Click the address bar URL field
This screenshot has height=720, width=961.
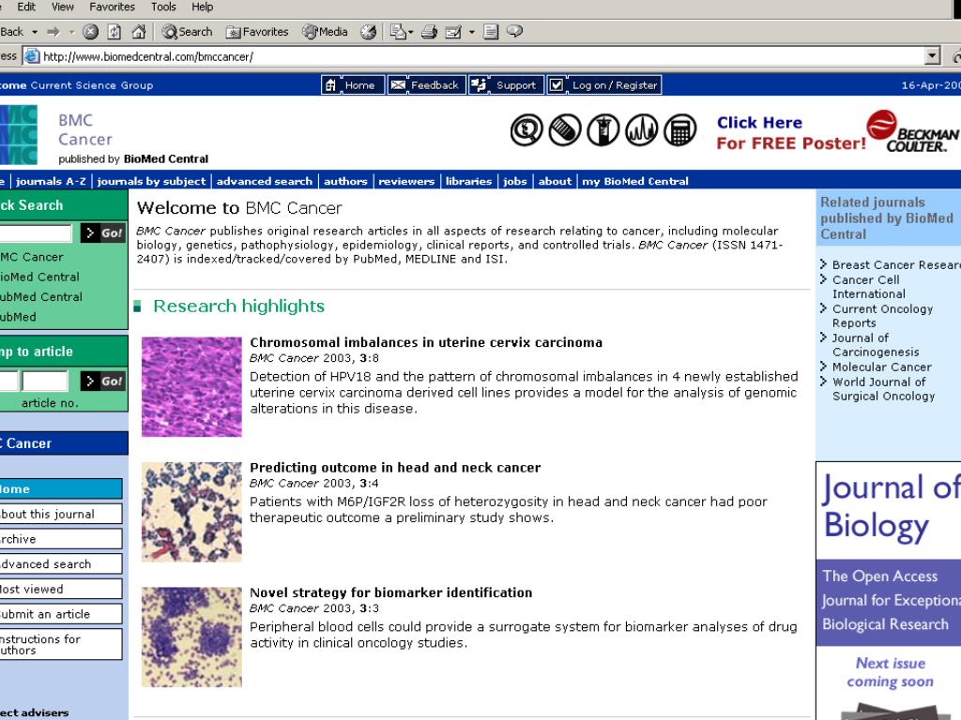coord(482,57)
